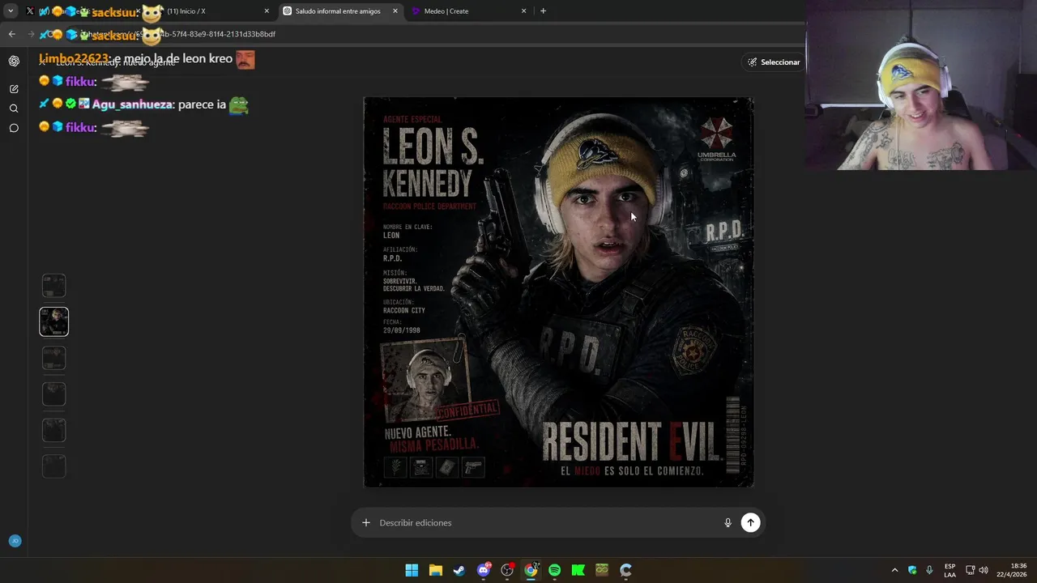Open the tab search dropdown arrow
Screen dimensions: 1037x583
tap(11, 11)
